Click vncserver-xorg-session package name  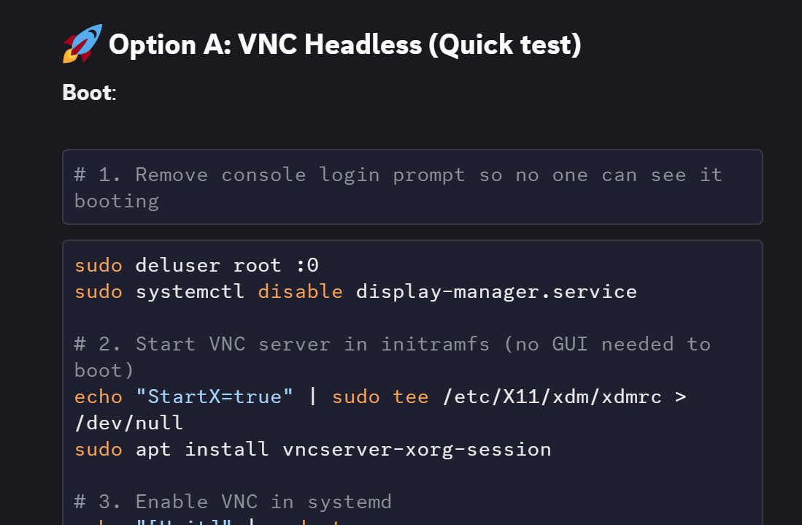pos(417,450)
